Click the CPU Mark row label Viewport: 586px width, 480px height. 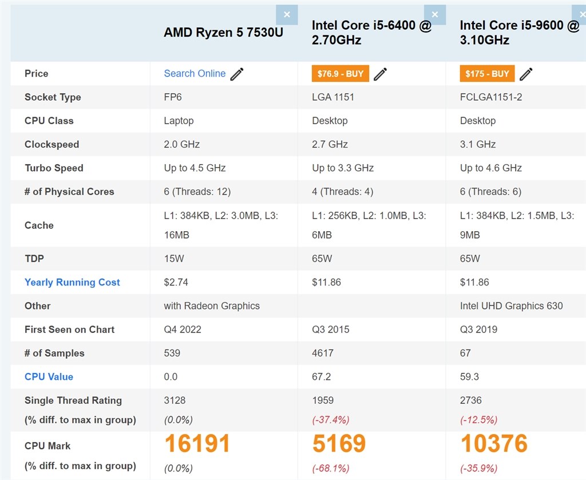47,446
